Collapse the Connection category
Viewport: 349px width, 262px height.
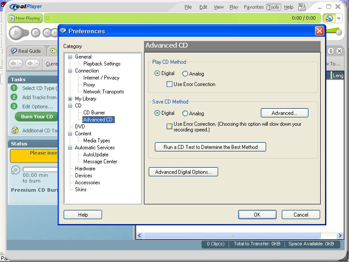[70, 71]
